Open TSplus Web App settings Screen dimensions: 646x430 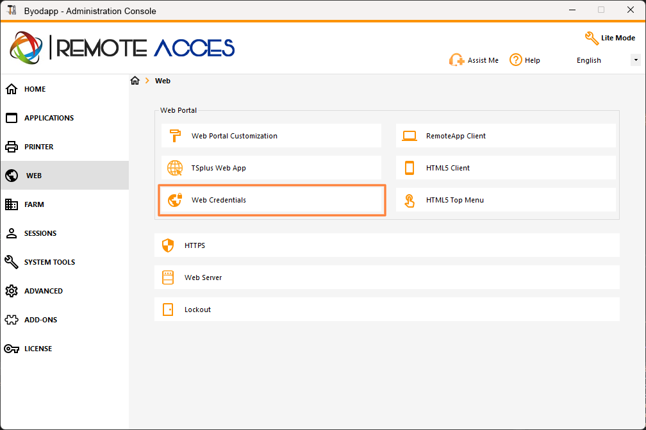[271, 168]
